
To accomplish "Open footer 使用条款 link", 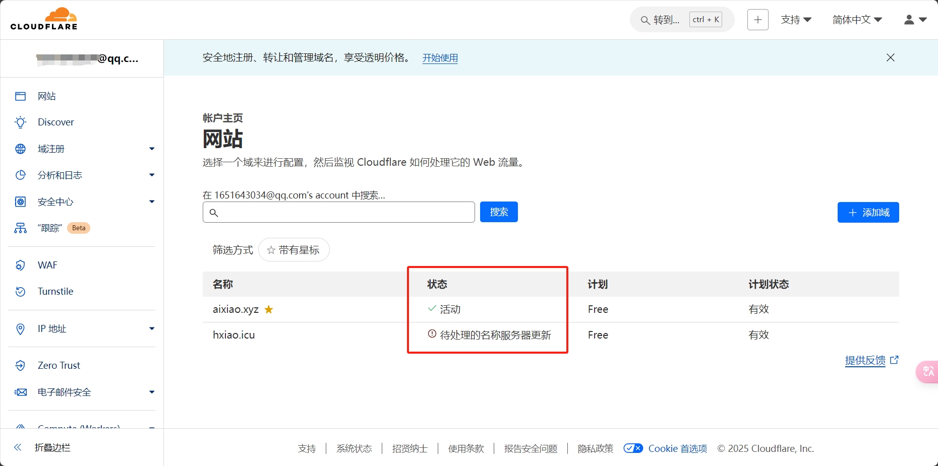I will click(466, 448).
